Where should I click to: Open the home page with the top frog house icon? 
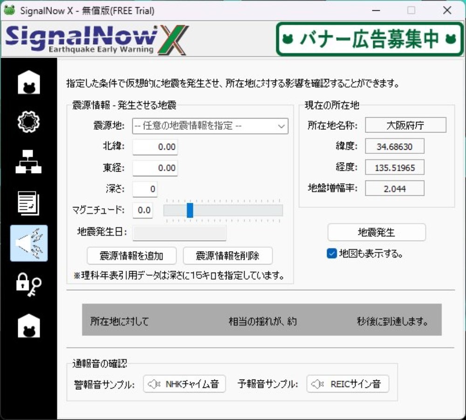28,82
